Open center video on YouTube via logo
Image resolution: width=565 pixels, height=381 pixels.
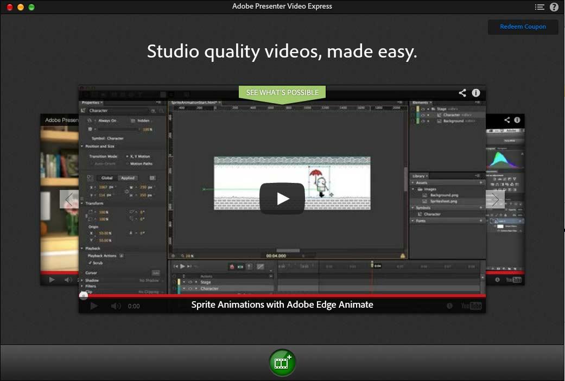tap(471, 306)
